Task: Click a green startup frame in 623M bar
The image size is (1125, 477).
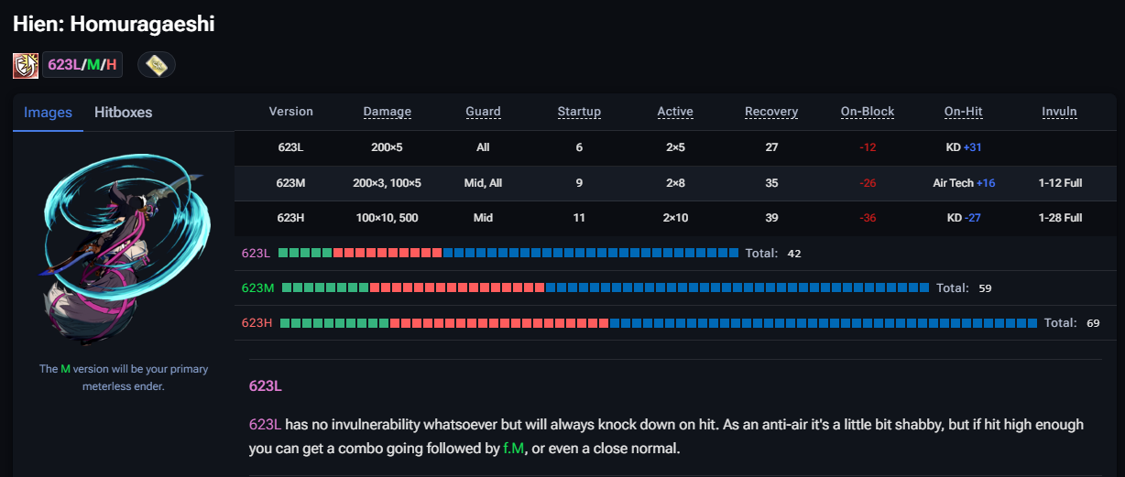Action: [325, 287]
